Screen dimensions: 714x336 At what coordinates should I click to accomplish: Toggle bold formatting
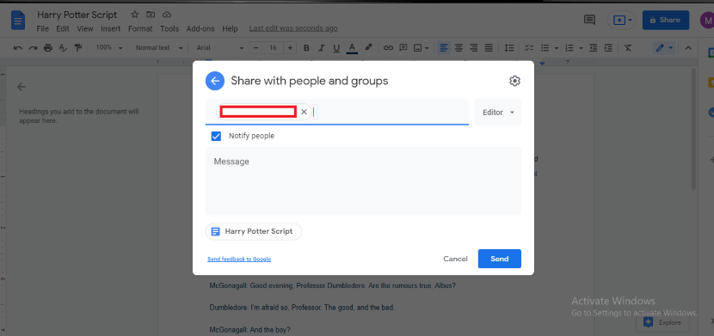(x=306, y=48)
